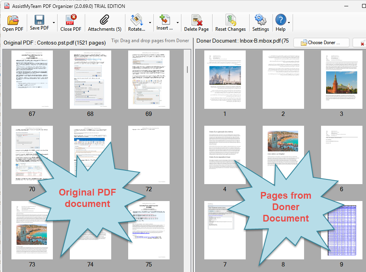Select doner page 3 thumbnail
The image size is (366, 272).
point(341,79)
